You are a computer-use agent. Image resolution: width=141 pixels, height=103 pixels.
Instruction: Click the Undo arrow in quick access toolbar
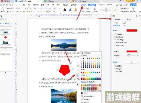(x=13, y=5)
